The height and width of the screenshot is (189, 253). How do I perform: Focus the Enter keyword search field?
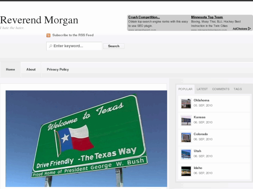74,46
